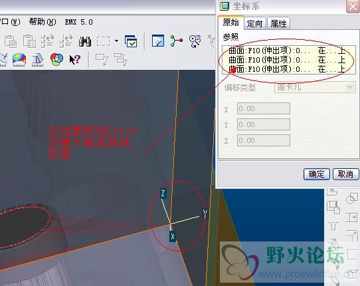Switch to the 定向 tab
360x286 pixels.
(x=254, y=23)
